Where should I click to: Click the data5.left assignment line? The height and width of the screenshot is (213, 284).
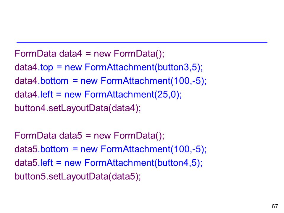[109, 163]
